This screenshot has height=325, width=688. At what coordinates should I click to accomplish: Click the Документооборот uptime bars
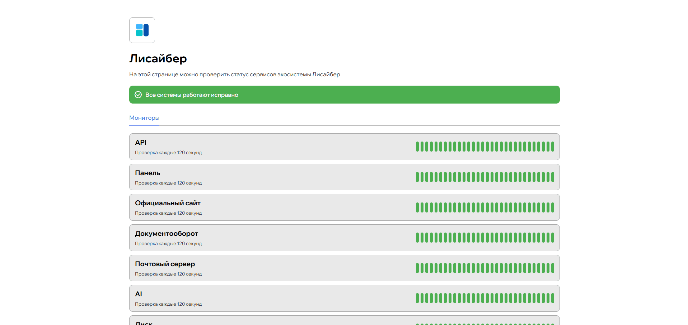(485, 238)
